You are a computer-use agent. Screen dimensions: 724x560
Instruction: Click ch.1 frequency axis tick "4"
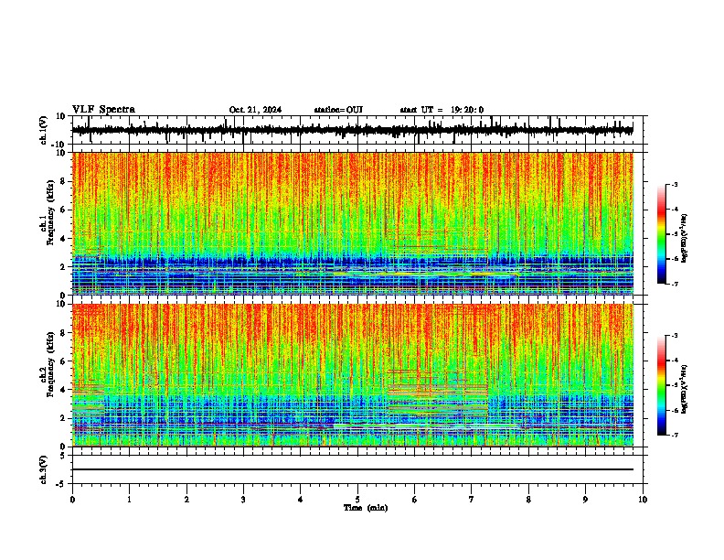click(x=64, y=239)
